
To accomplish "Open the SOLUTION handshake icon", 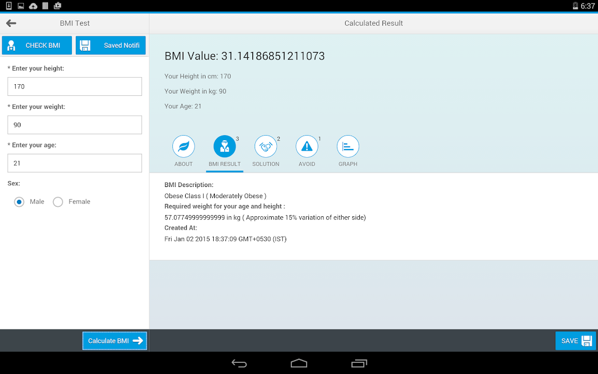I will tap(266, 146).
